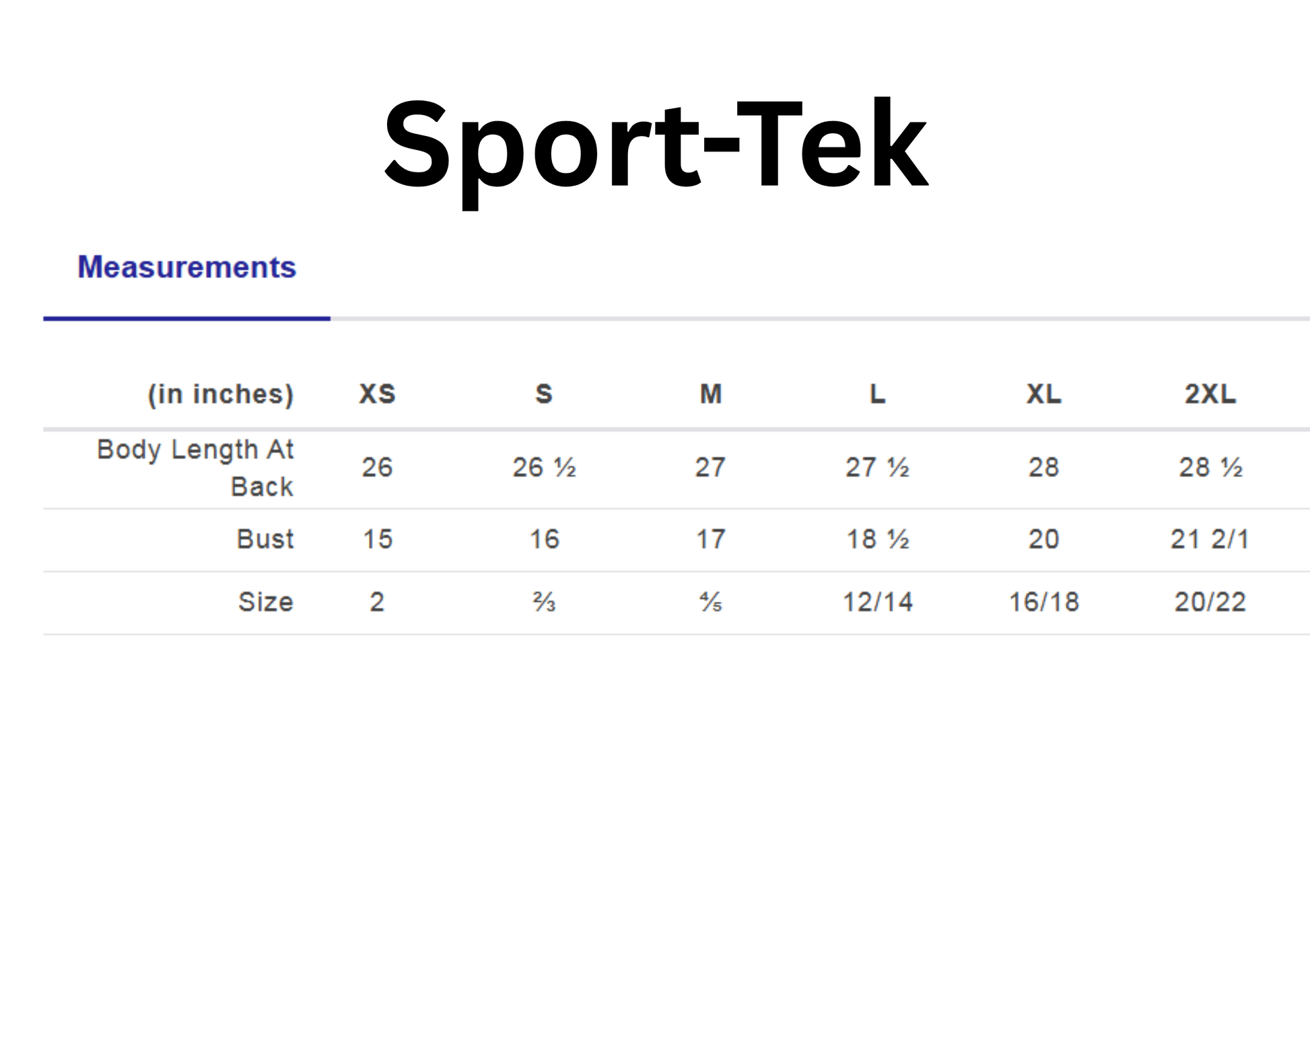
Task: Click the Sport-Tek title heading
Action: coord(655,145)
